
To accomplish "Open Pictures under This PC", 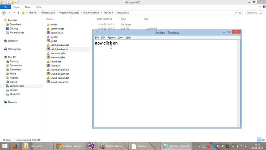I will point(14,77).
